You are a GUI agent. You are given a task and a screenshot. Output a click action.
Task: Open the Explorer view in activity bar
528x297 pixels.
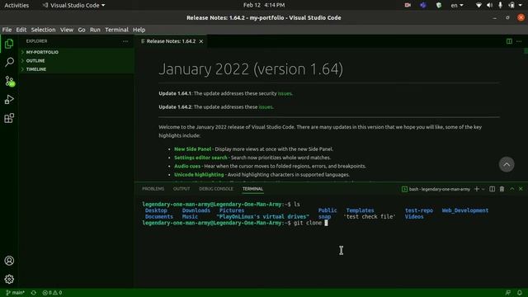pos(9,44)
